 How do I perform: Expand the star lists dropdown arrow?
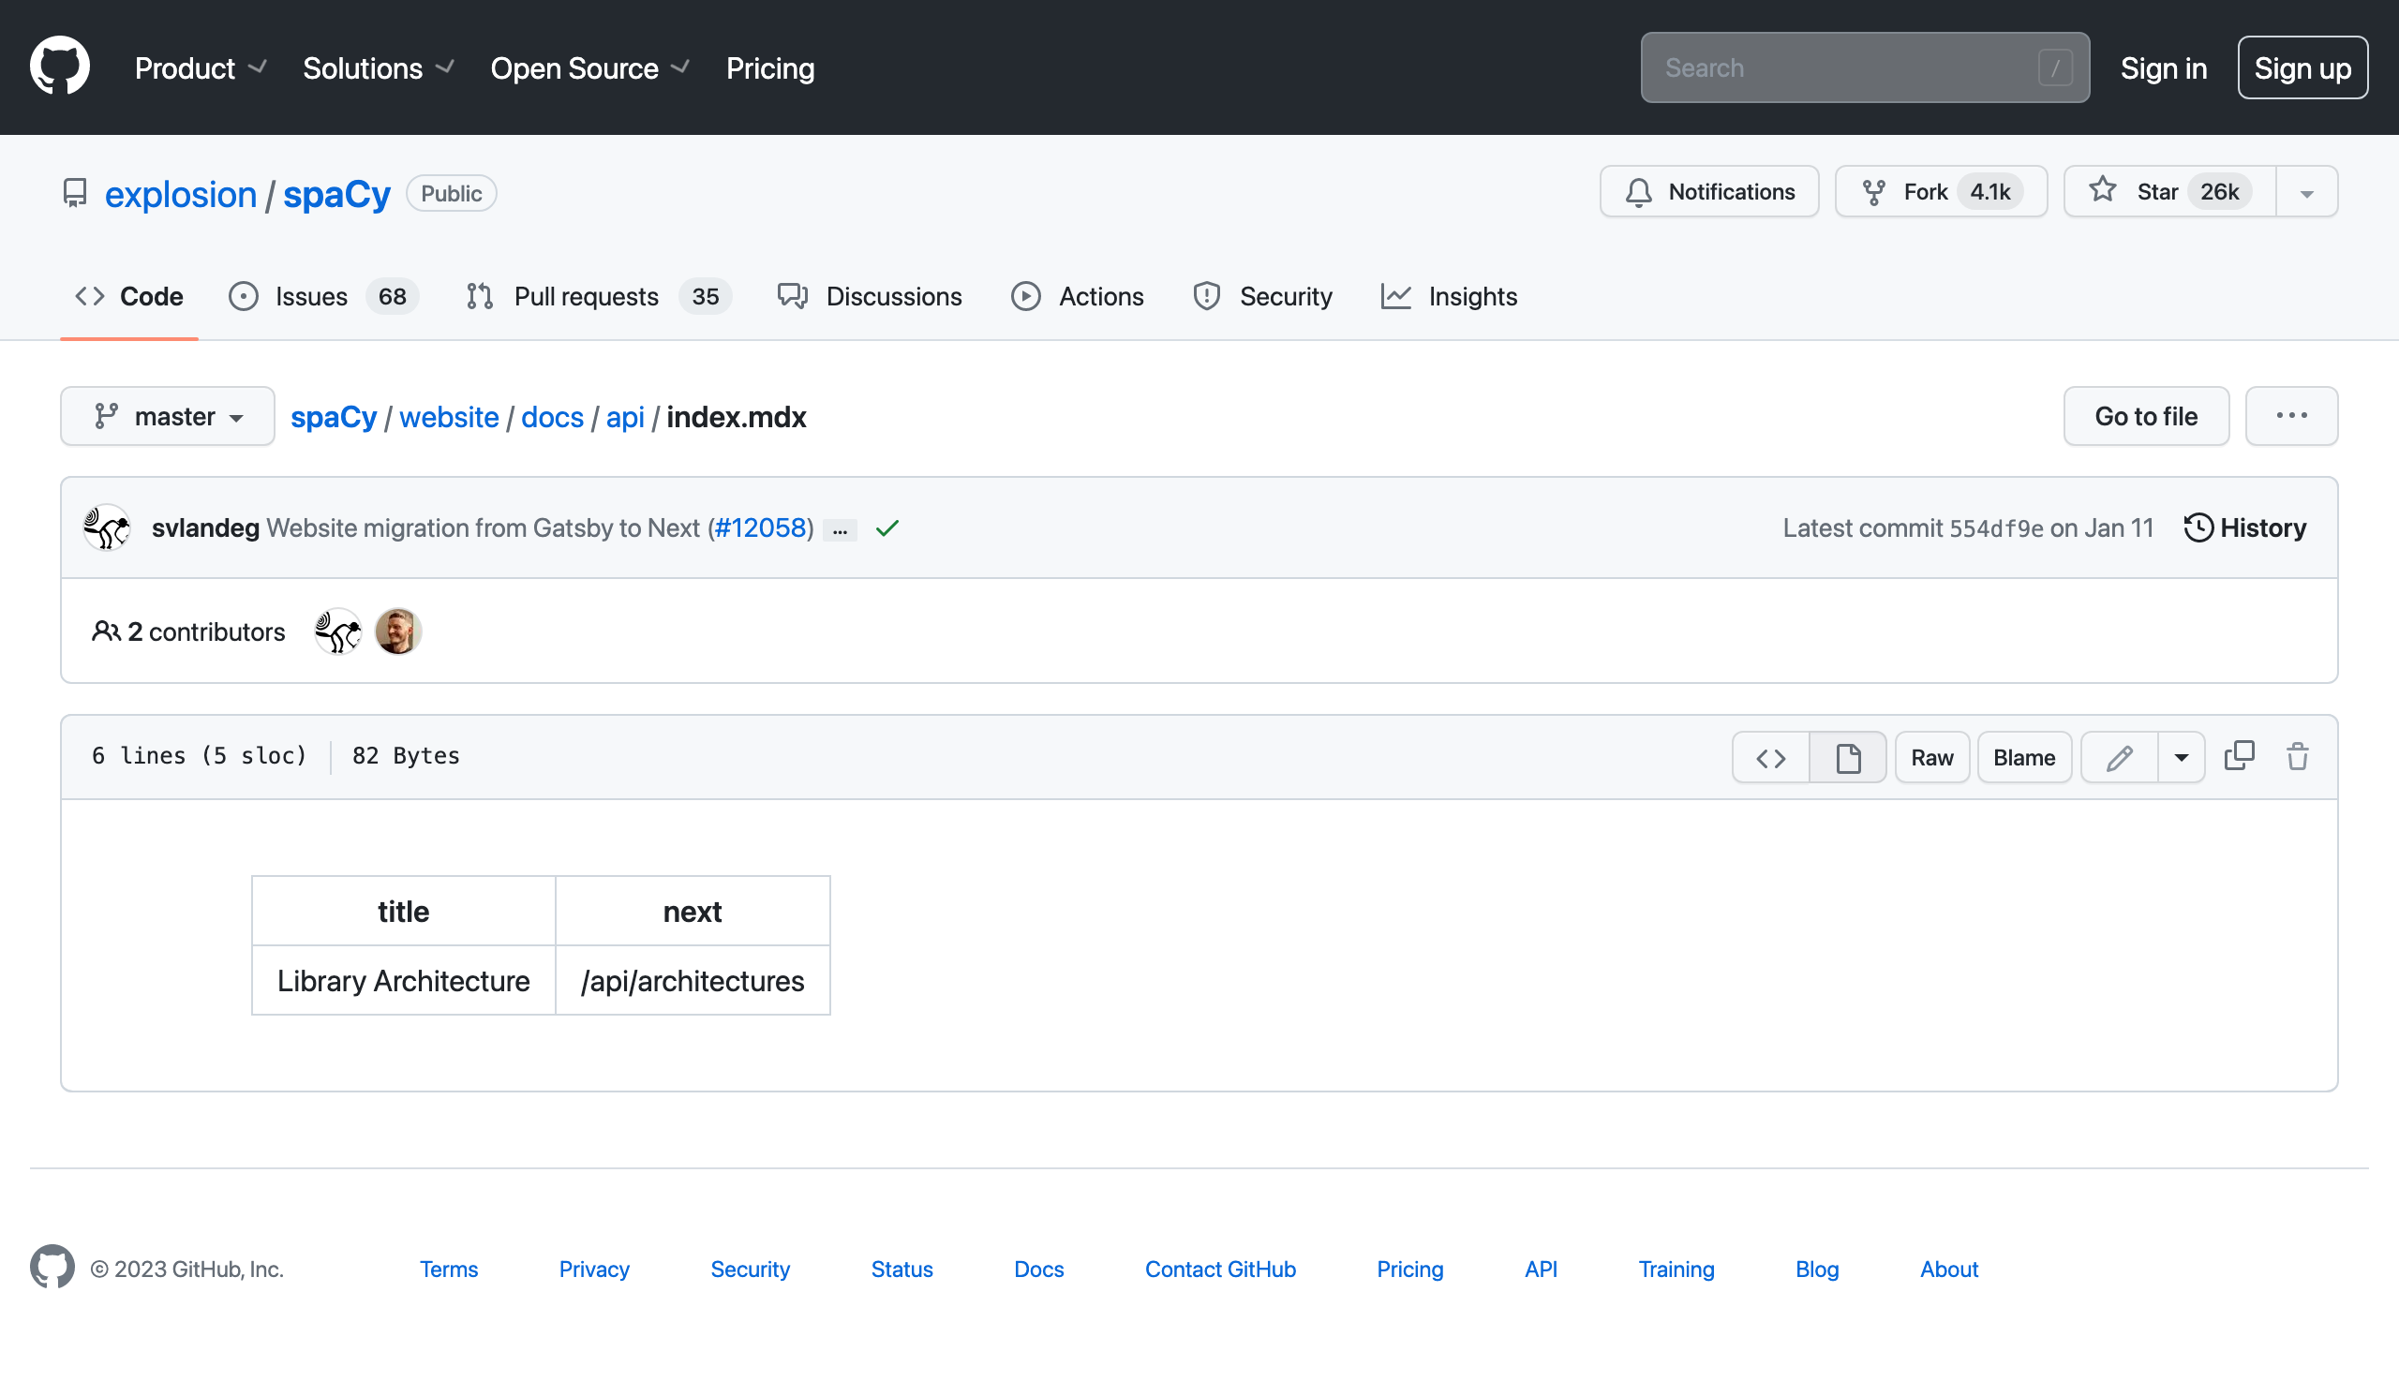(2306, 191)
